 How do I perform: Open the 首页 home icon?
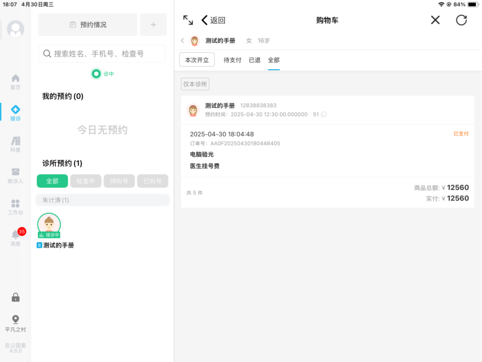tap(15, 78)
